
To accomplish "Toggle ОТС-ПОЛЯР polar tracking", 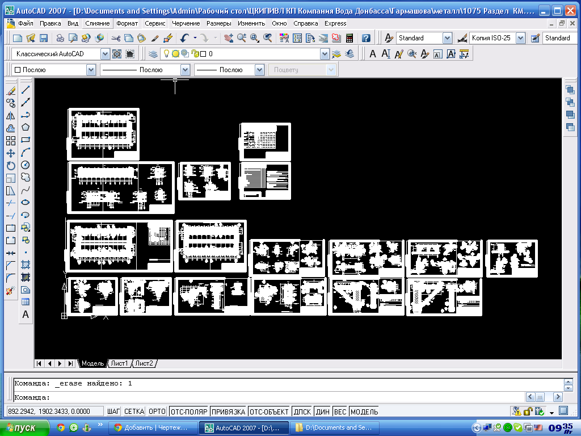I will [x=189, y=412].
